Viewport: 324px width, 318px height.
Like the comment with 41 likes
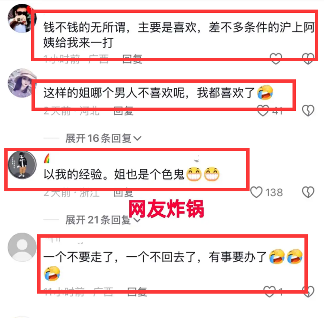click(x=263, y=110)
